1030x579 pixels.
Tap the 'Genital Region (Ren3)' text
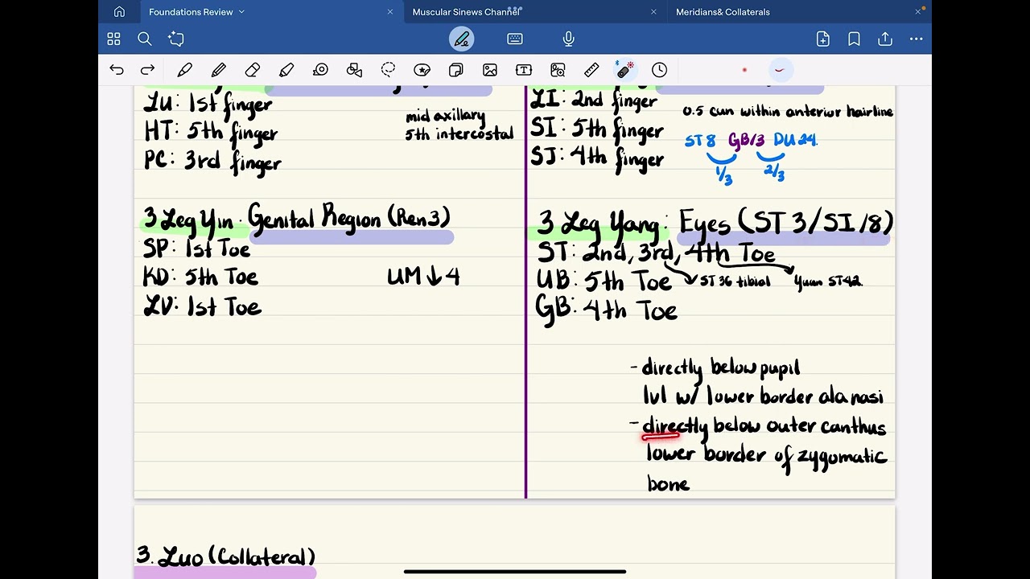pyautogui.click(x=348, y=217)
